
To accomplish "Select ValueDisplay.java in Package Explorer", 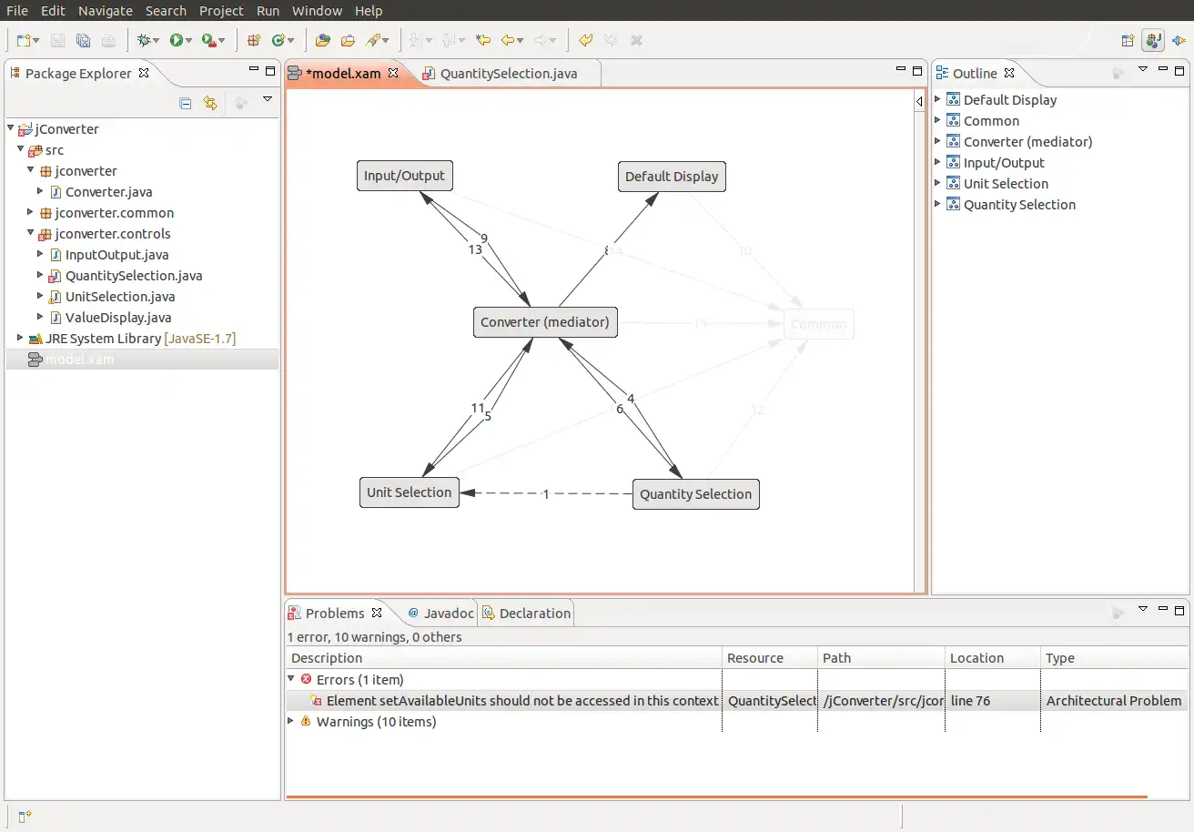I will pyautogui.click(x=118, y=318).
